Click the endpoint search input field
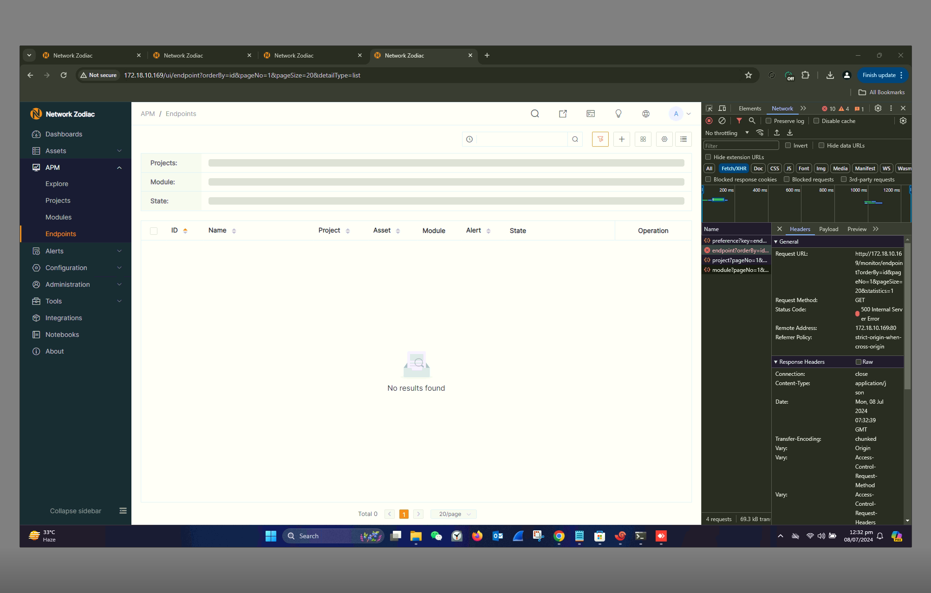The image size is (931, 593). (521, 139)
